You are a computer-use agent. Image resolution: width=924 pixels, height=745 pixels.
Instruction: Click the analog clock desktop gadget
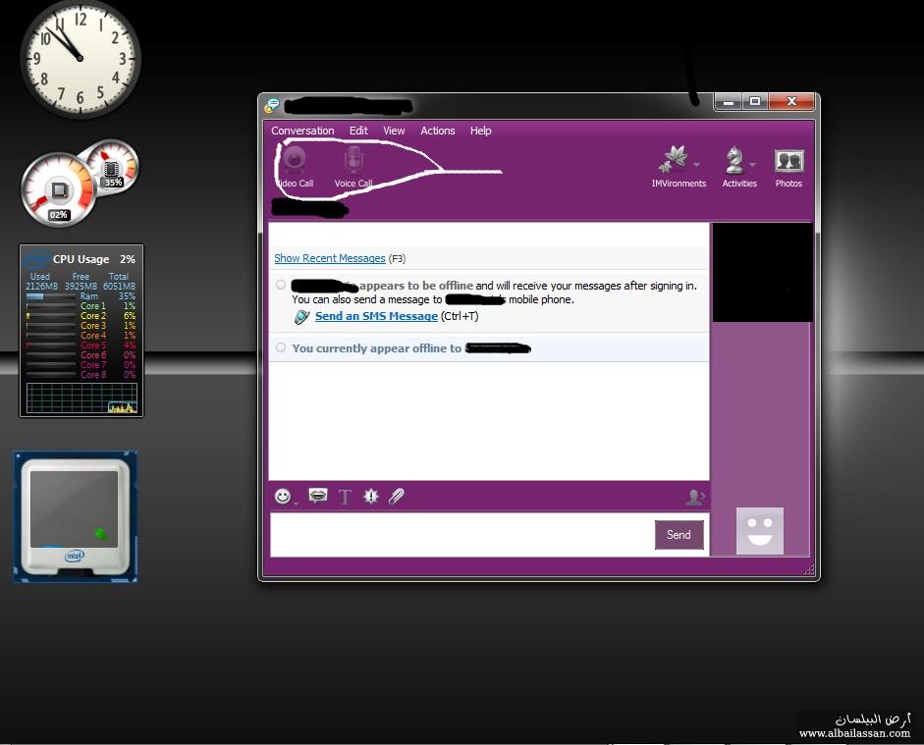[x=81, y=58]
